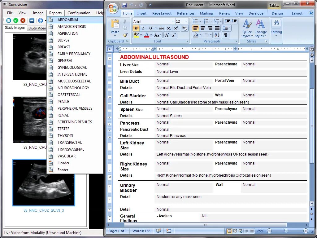Open Word Help question mark icon
Image resolution: width=317 pixels, height=238 pixels.
click(x=311, y=12)
